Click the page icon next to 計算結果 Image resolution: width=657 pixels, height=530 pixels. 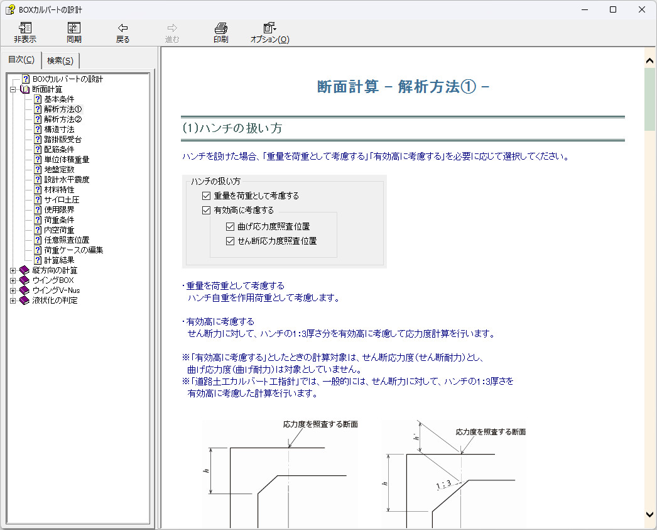pyautogui.click(x=38, y=260)
